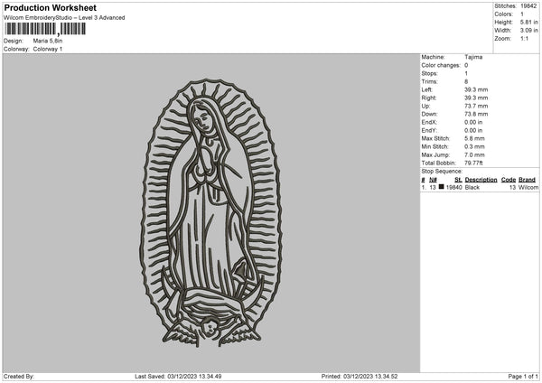Click the Machine value Tajima
This screenshot has height=383, width=542.
coord(473,57)
